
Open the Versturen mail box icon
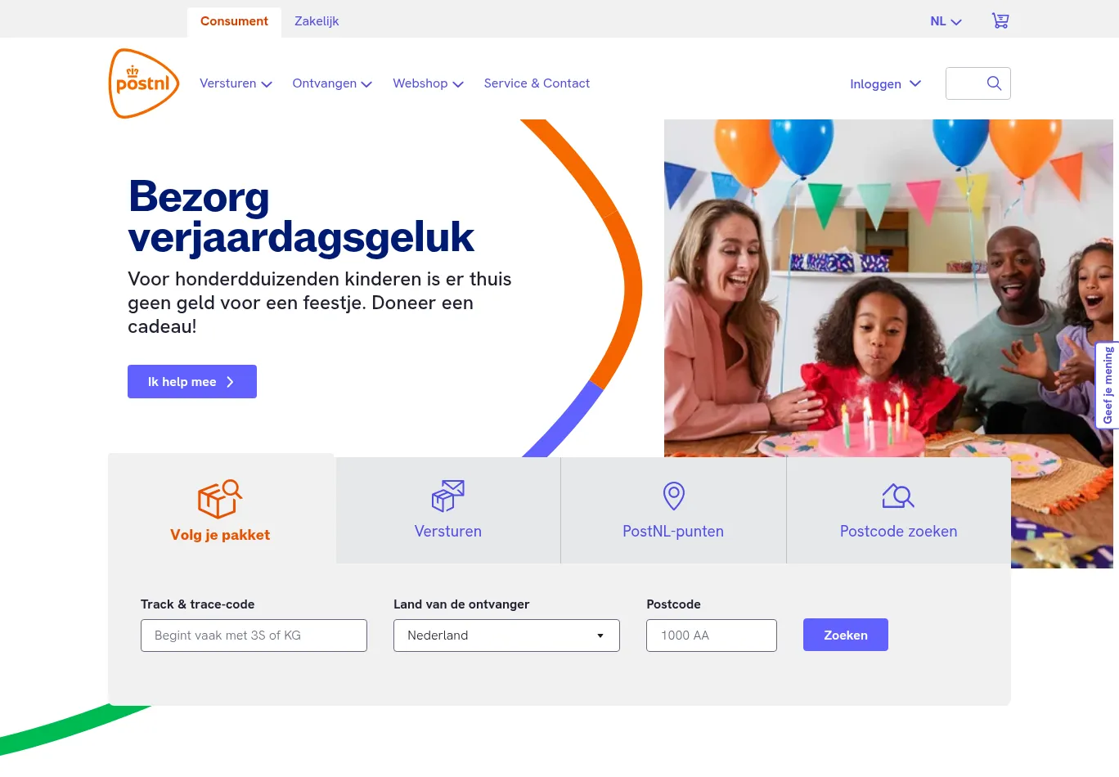tap(448, 496)
